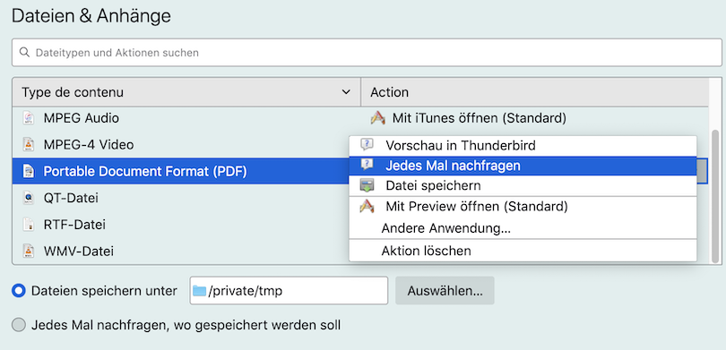Image resolution: width=726 pixels, height=350 pixels.
Task: Click the PDF document icon in selected row
Action: (x=29, y=172)
